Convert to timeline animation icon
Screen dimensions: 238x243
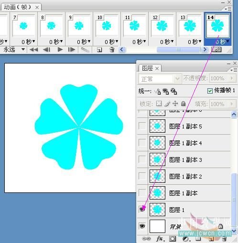(x=216, y=50)
